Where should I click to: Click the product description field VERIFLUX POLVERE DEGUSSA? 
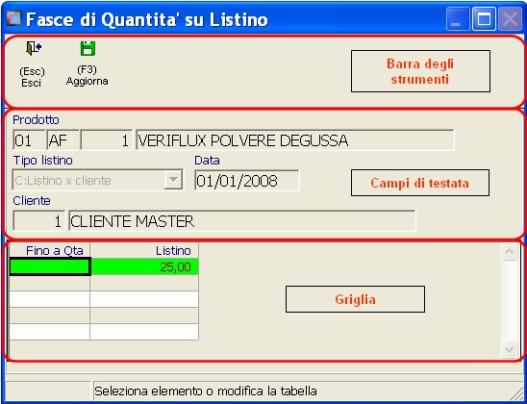coord(295,139)
